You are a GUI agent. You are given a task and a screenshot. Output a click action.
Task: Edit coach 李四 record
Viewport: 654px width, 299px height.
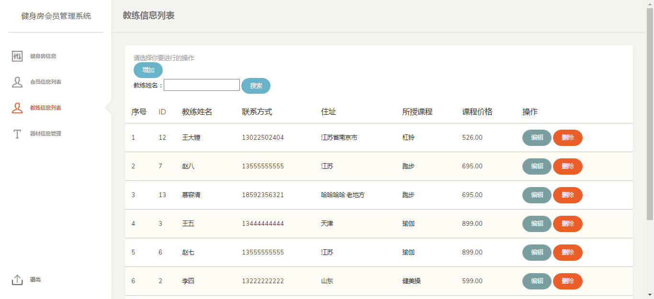537,281
